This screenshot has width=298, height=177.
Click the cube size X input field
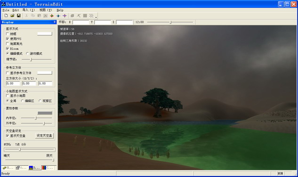tap(13, 83)
